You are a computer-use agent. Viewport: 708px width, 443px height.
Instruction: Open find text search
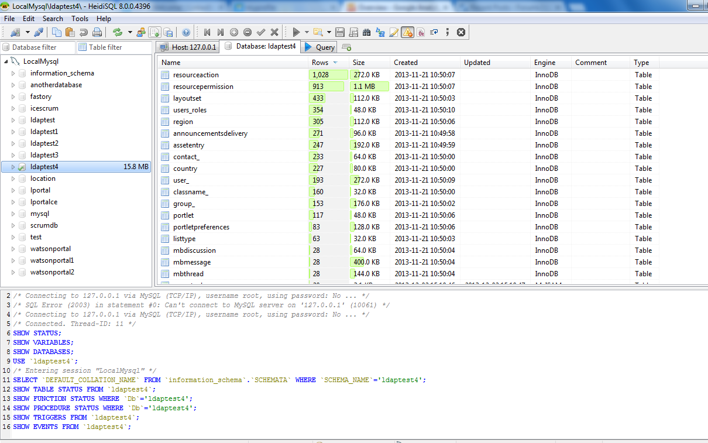click(x=367, y=32)
